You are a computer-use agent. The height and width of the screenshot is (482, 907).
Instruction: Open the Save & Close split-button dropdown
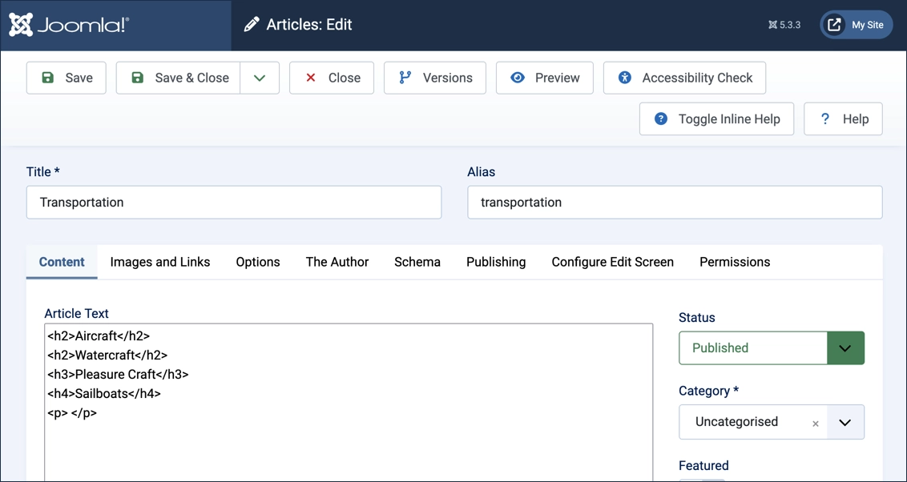pos(259,78)
